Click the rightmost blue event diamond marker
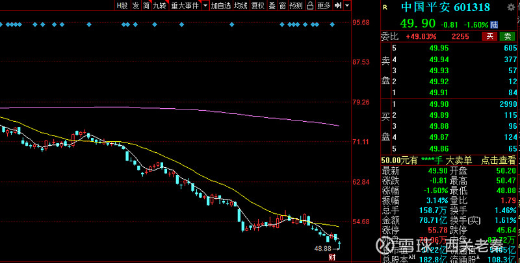This screenshot has height=263, width=520. [332, 25]
